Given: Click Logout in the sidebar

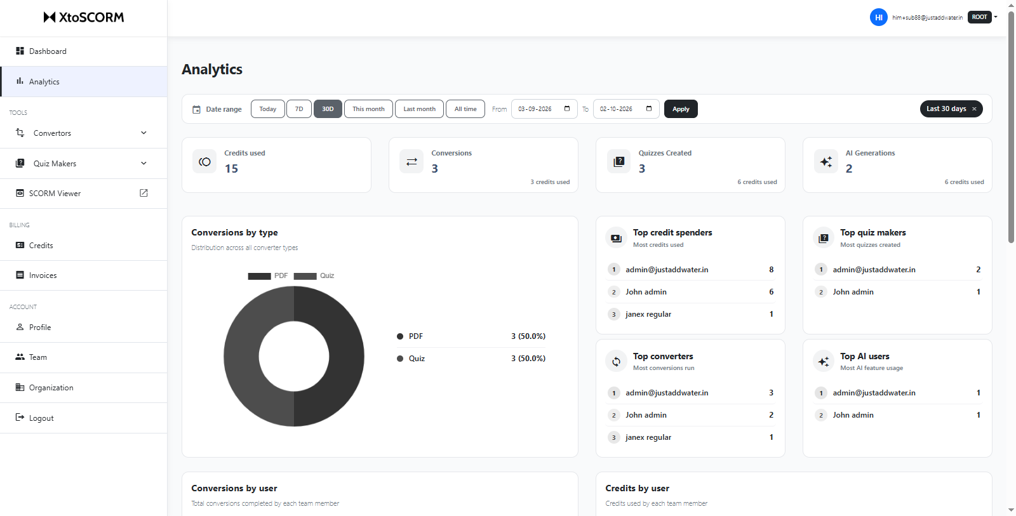Looking at the screenshot, I should point(84,418).
